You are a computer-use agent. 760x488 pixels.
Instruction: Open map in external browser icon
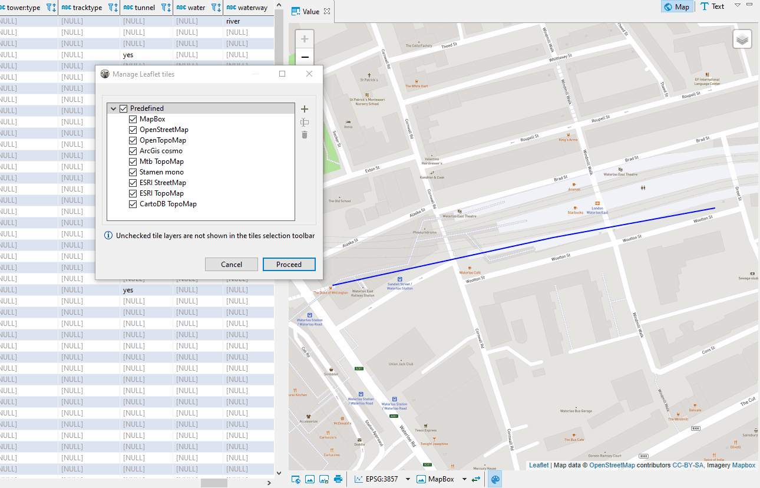296,479
